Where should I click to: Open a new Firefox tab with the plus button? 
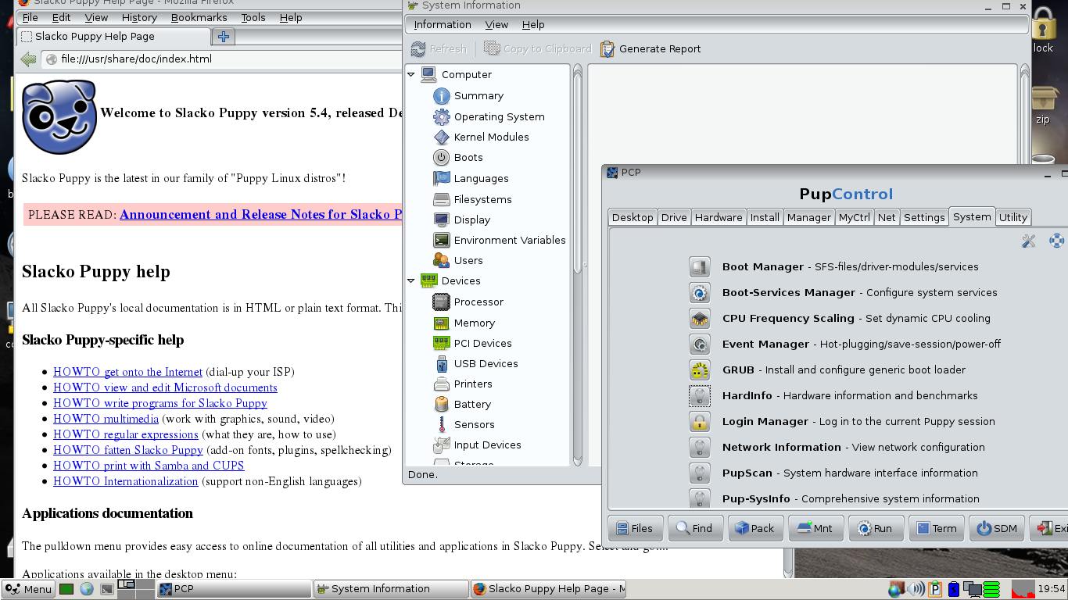224,37
